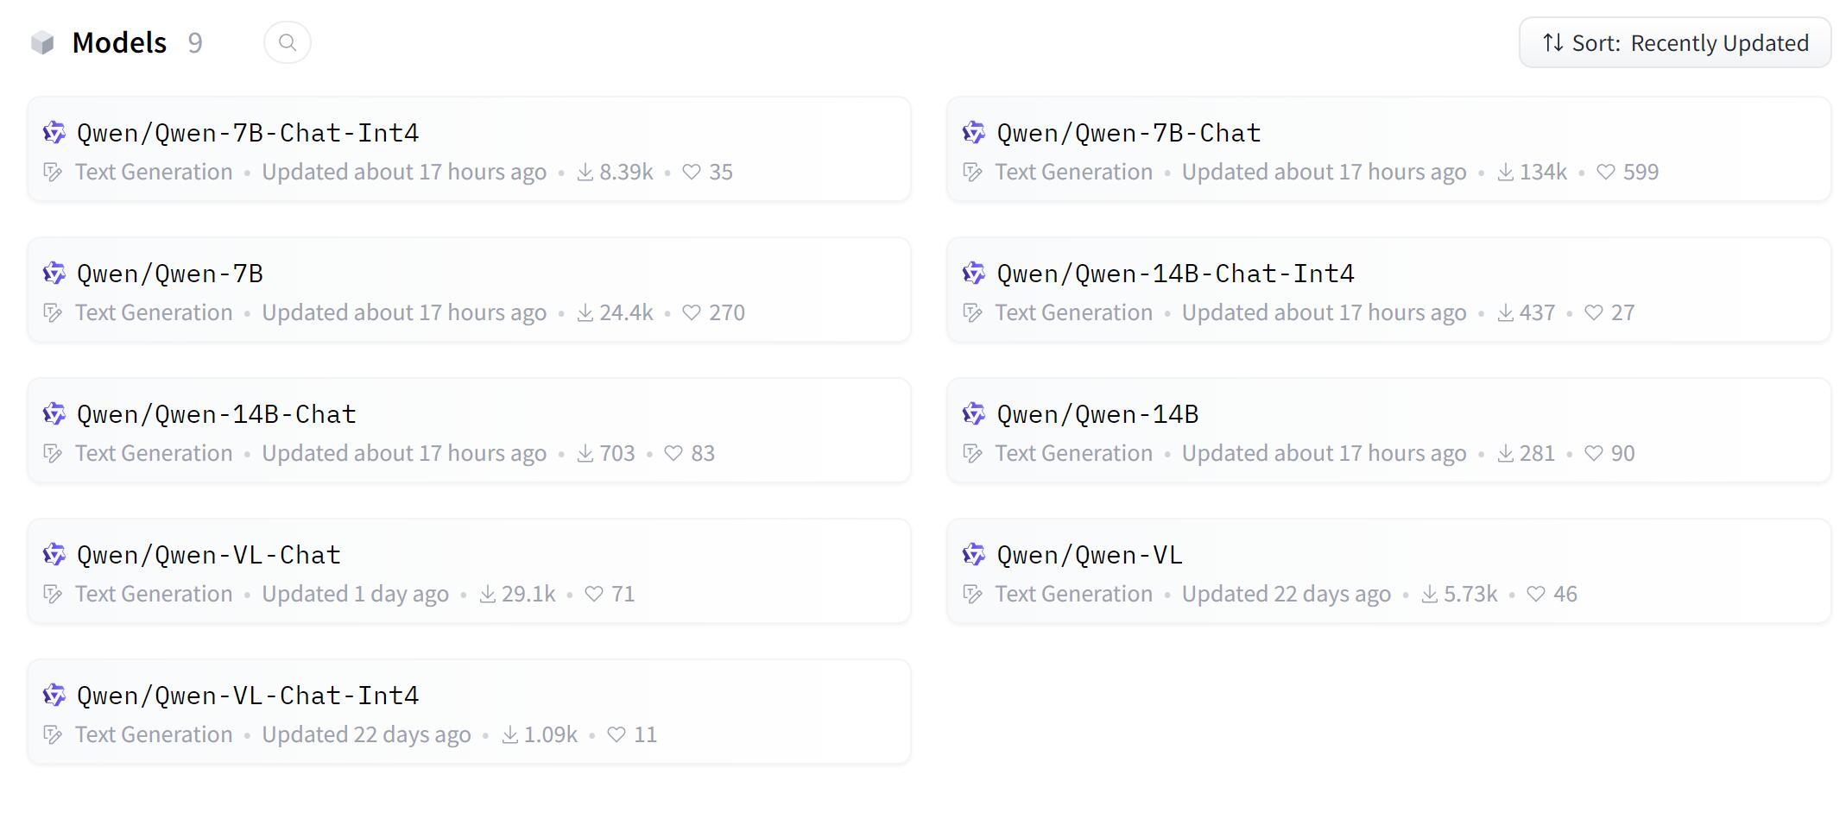Click text generation icon on Qwen/Qwen-14B card
This screenshot has width=1846, height=825.
972,454
